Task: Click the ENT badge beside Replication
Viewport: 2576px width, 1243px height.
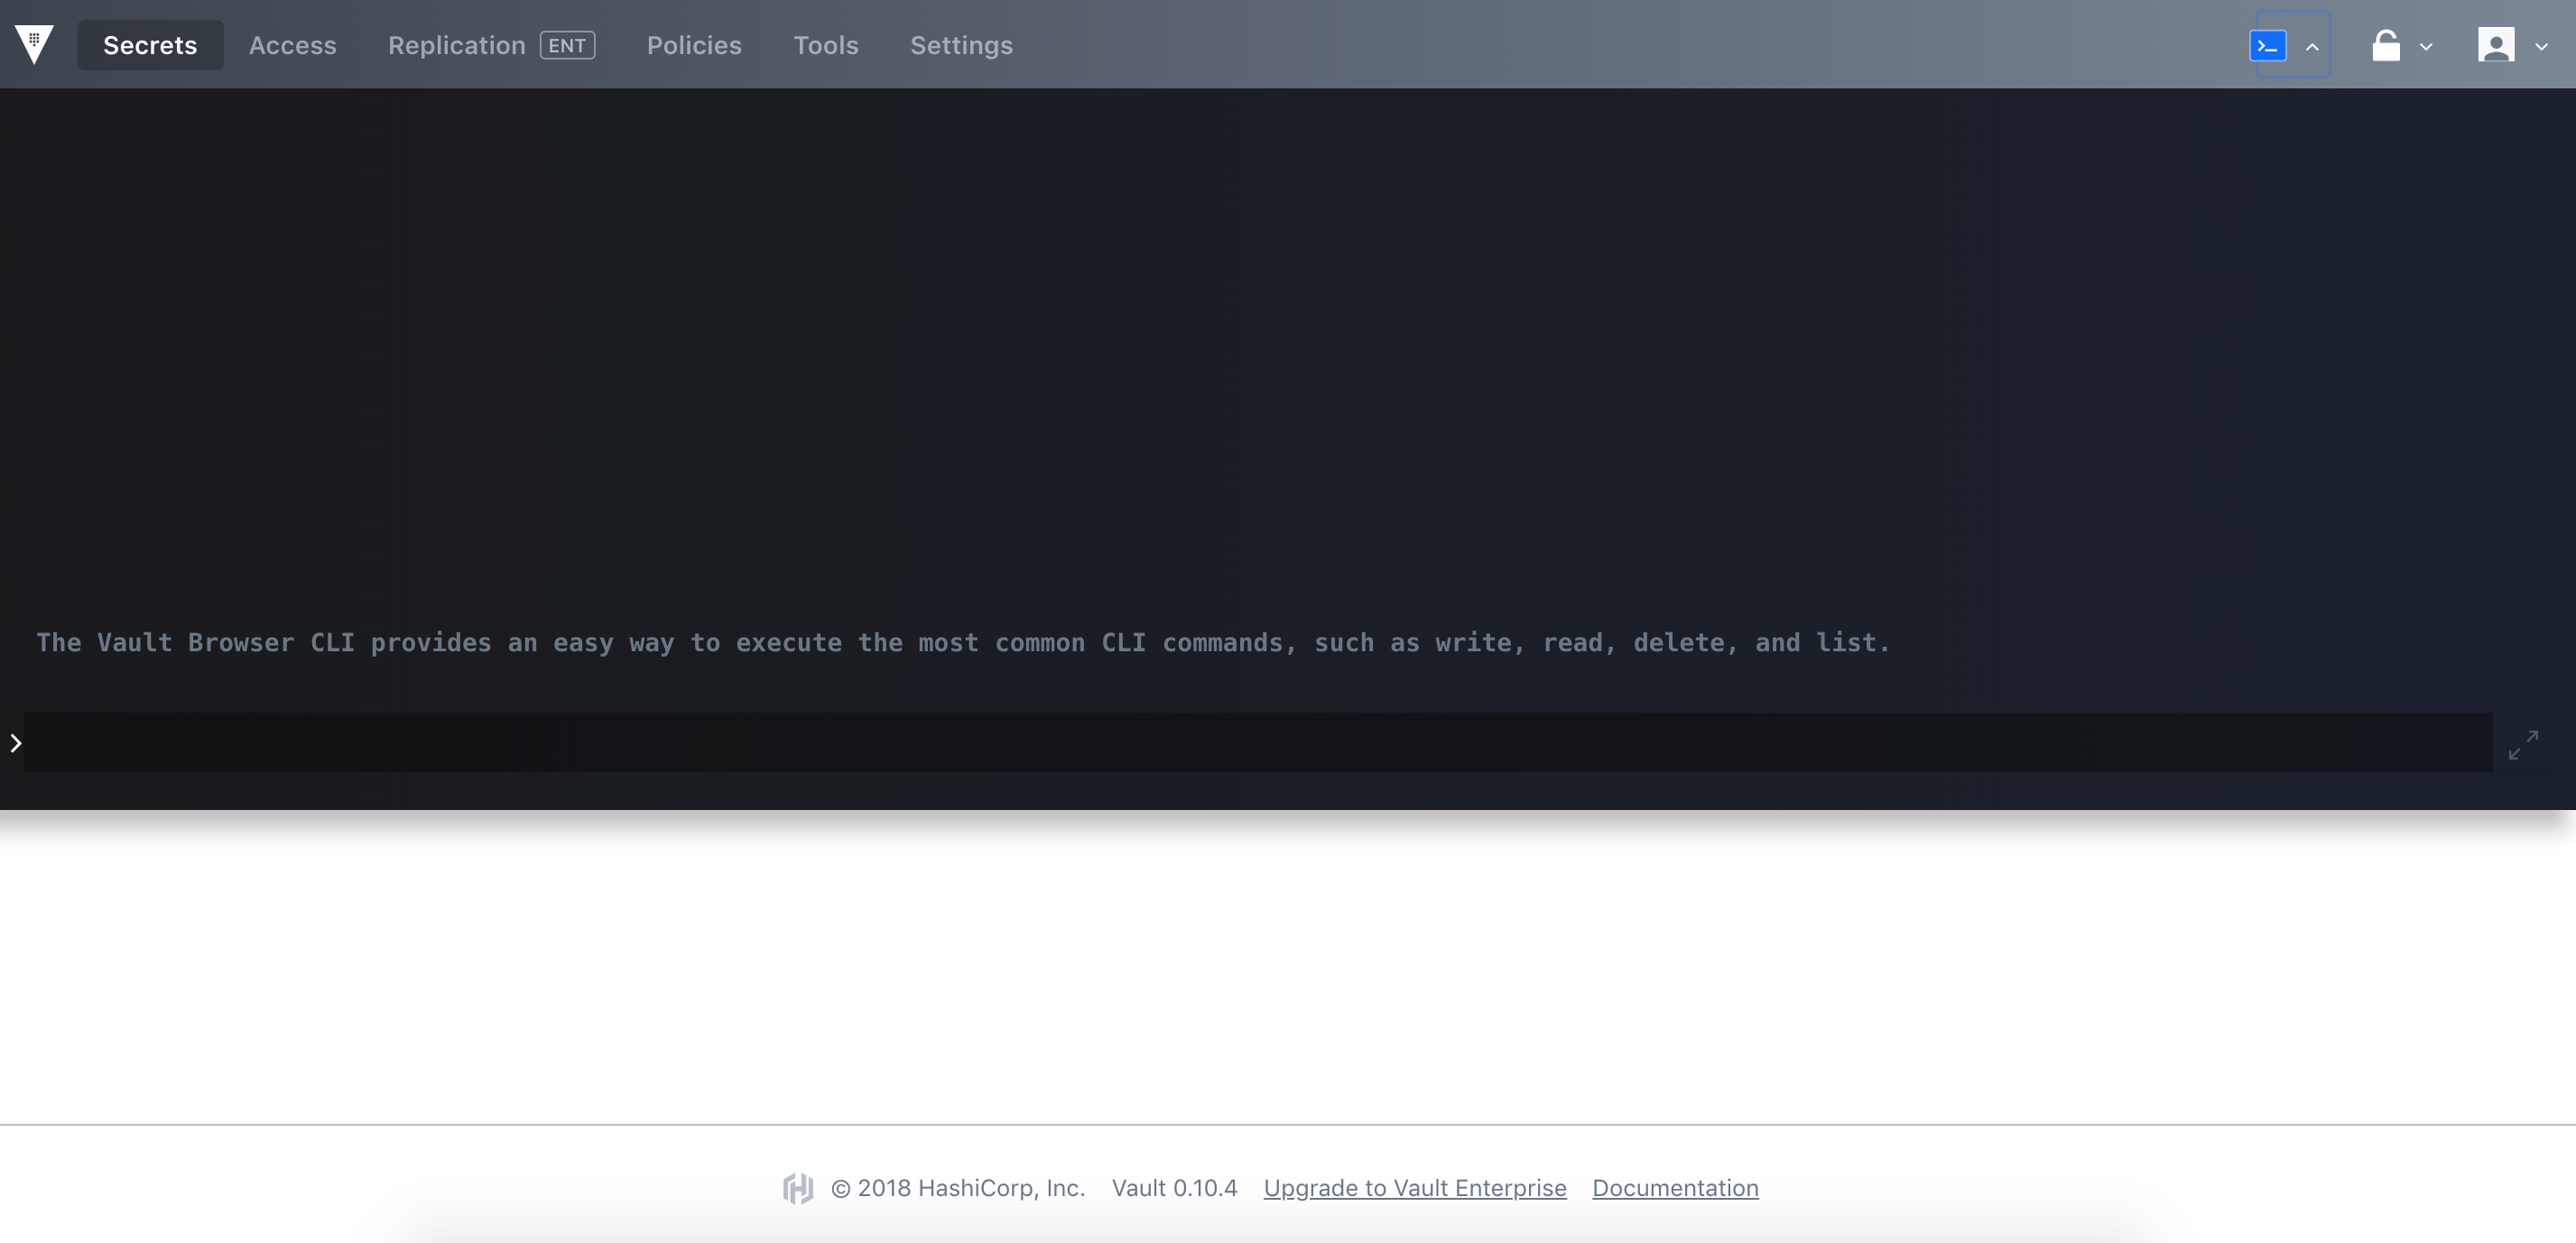Action: pos(567,45)
